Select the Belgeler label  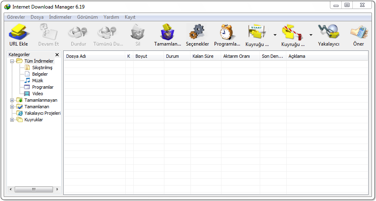tap(40, 74)
